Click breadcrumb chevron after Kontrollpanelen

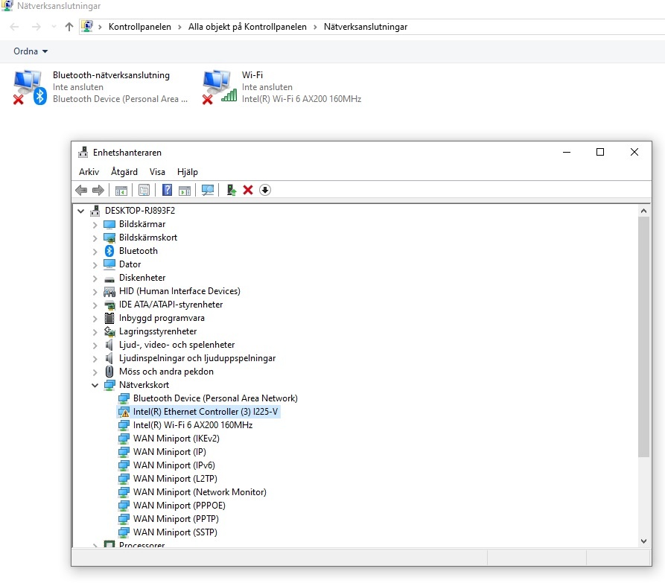[x=179, y=27]
